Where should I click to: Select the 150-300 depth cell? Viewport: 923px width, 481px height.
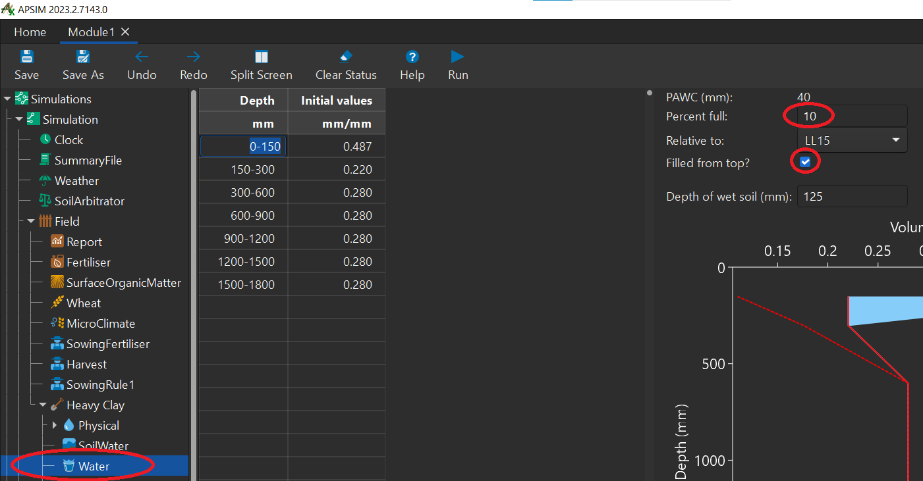point(243,170)
